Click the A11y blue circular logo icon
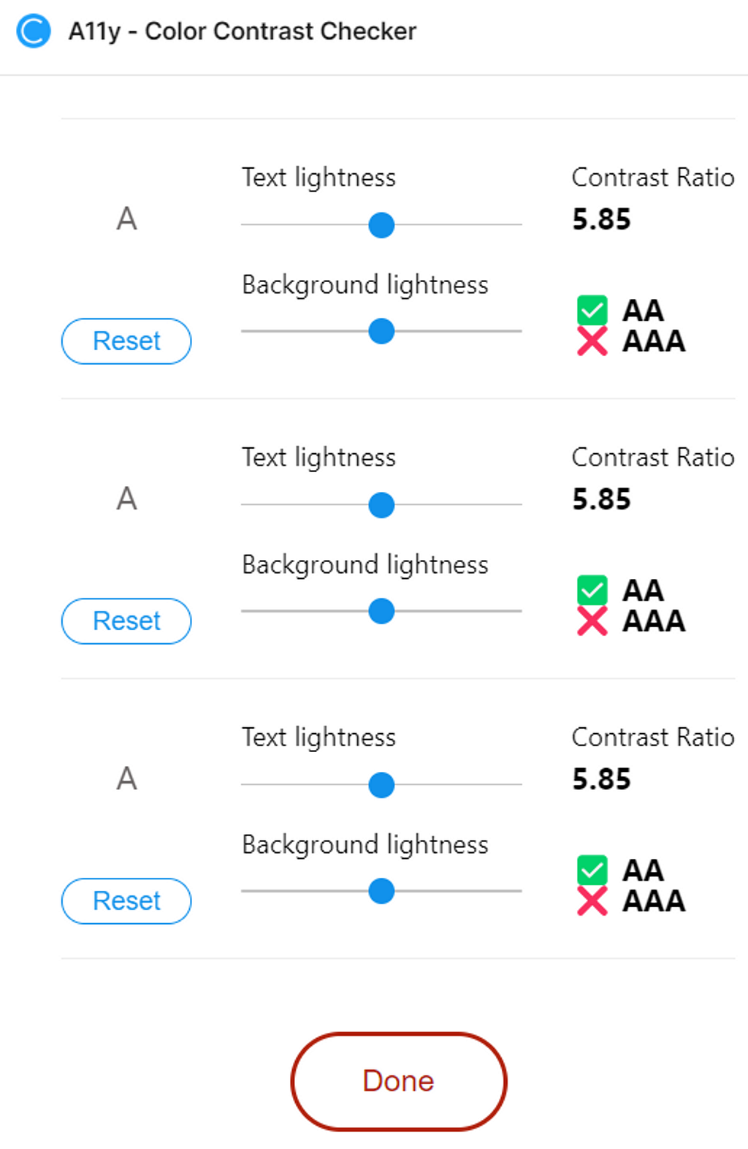Screen dimensions: 748x1149 coord(34,31)
